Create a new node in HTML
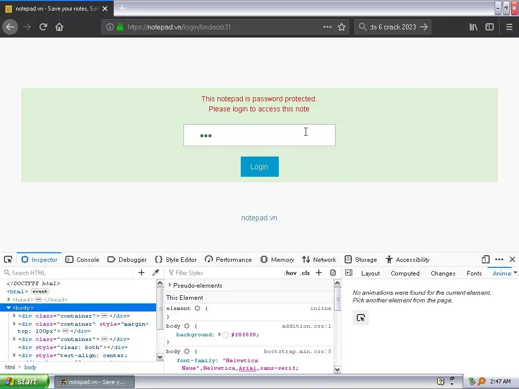519x389 pixels. pyautogui.click(x=141, y=273)
